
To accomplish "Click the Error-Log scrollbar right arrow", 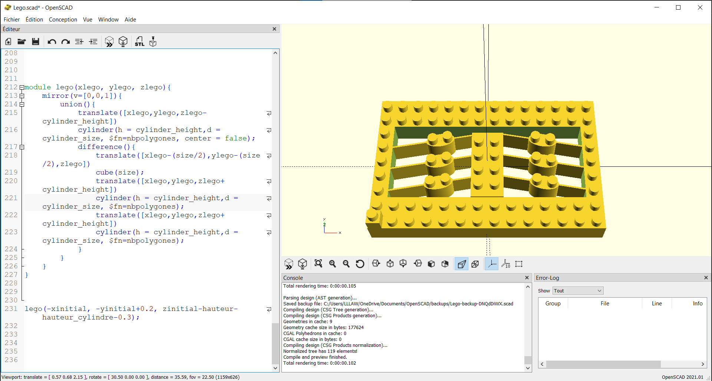I will [x=702, y=364].
